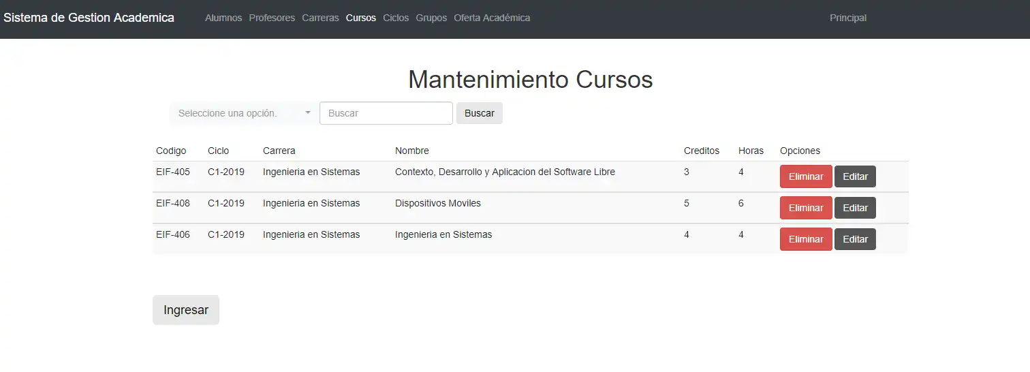This screenshot has height=372, width=1030.
Task: Open the 'Seleccione una opción' dropdown
Action: [243, 113]
